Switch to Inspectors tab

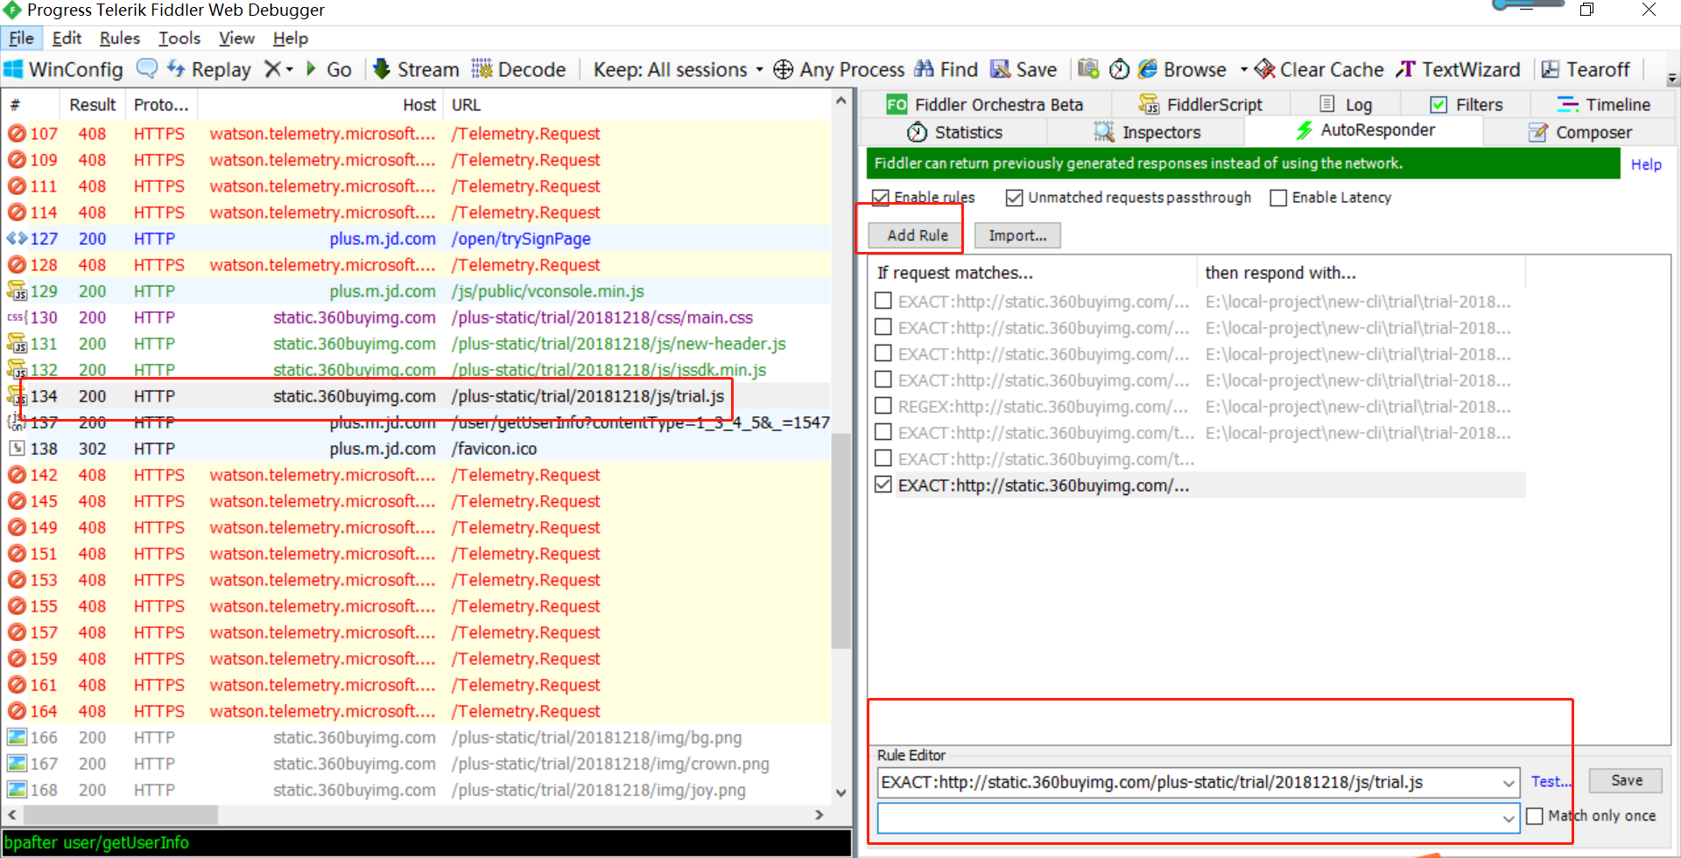pyautogui.click(x=1147, y=132)
